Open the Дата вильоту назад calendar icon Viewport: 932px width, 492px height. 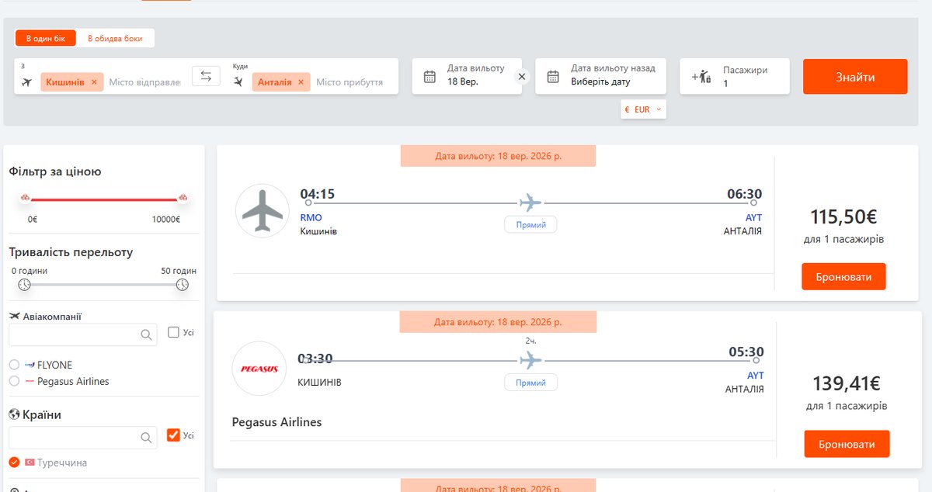pyautogui.click(x=553, y=76)
